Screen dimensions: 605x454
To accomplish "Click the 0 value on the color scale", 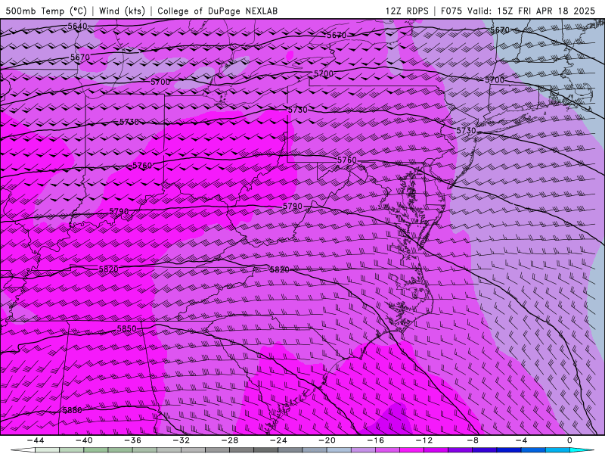I will [x=570, y=440].
